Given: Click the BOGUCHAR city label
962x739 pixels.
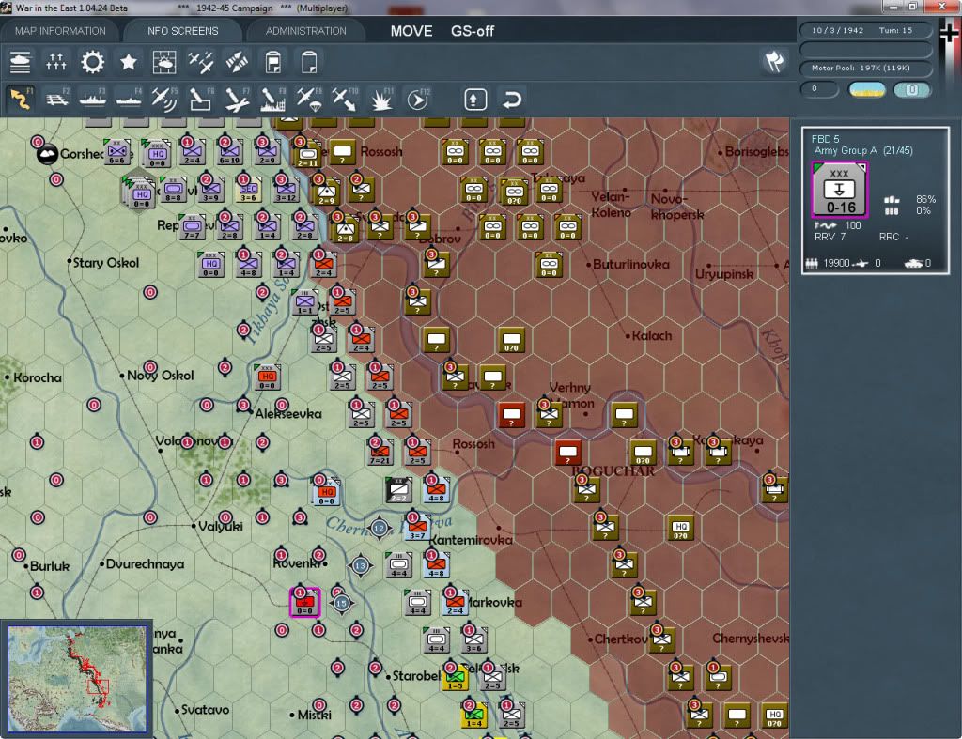Looking at the screenshot, I should (613, 471).
